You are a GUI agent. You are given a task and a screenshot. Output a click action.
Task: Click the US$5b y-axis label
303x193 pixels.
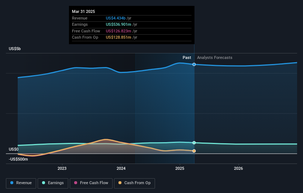click(15, 49)
